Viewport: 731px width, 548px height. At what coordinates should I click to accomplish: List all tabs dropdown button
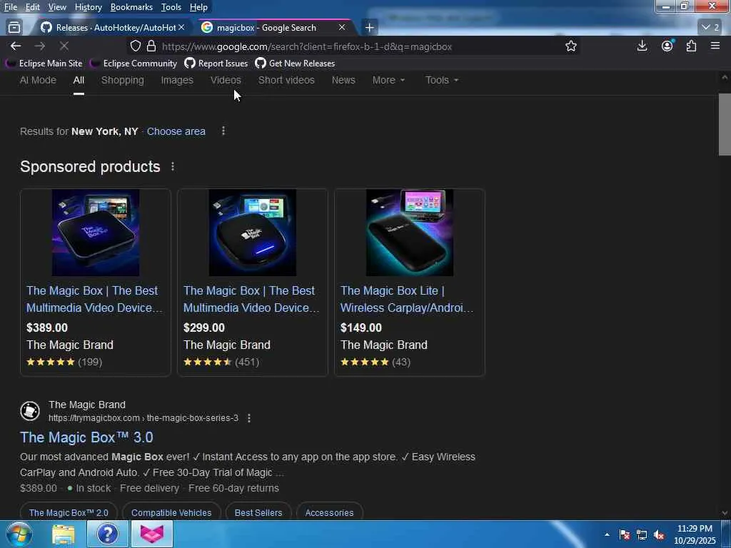pyautogui.click(x=710, y=28)
